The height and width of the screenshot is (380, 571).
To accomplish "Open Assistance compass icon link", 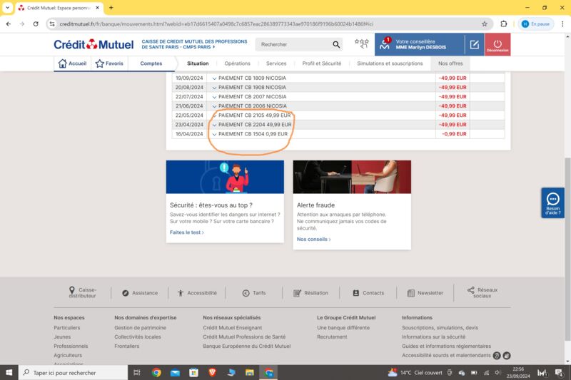I will pos(140,293).
